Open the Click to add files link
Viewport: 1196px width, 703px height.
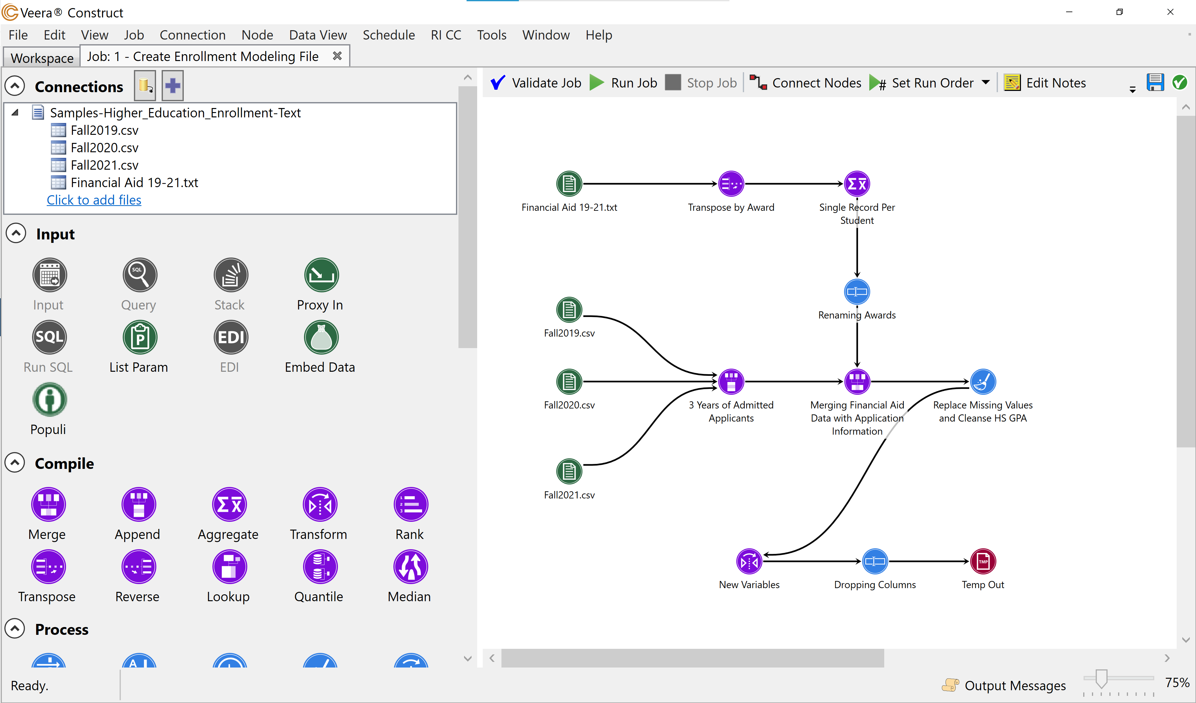coord(93,200)
